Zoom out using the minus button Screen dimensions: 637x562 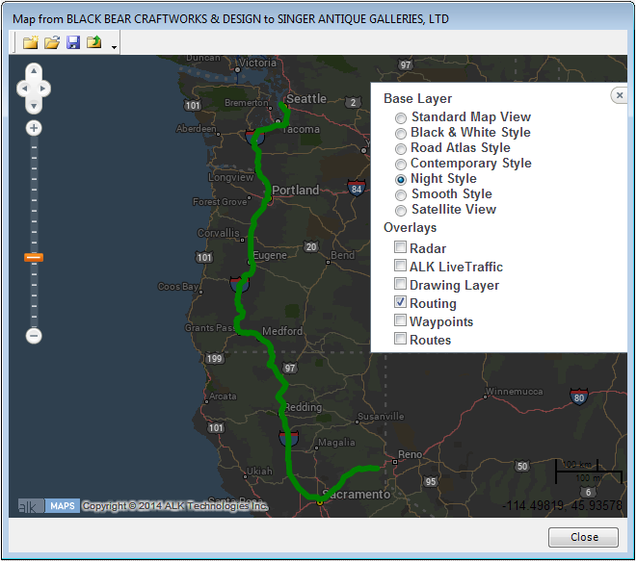tap(34, 336)
